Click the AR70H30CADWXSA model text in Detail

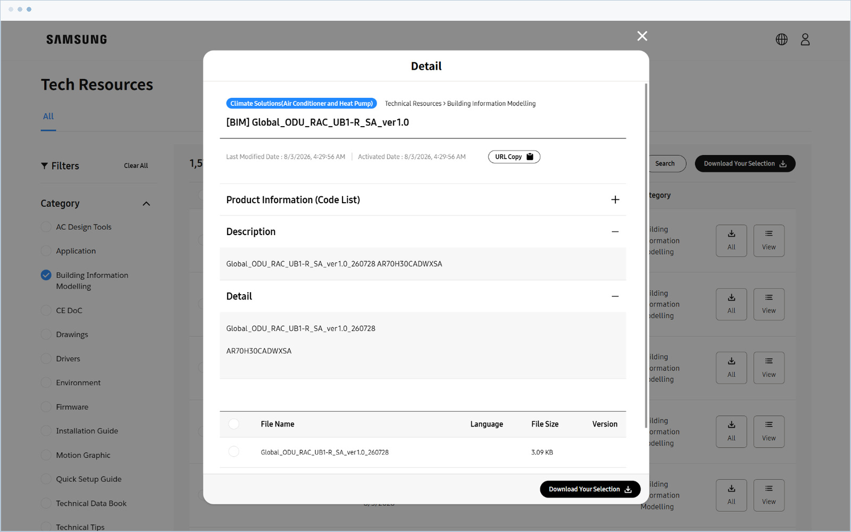pyautogui.click(x=259, y=351)
